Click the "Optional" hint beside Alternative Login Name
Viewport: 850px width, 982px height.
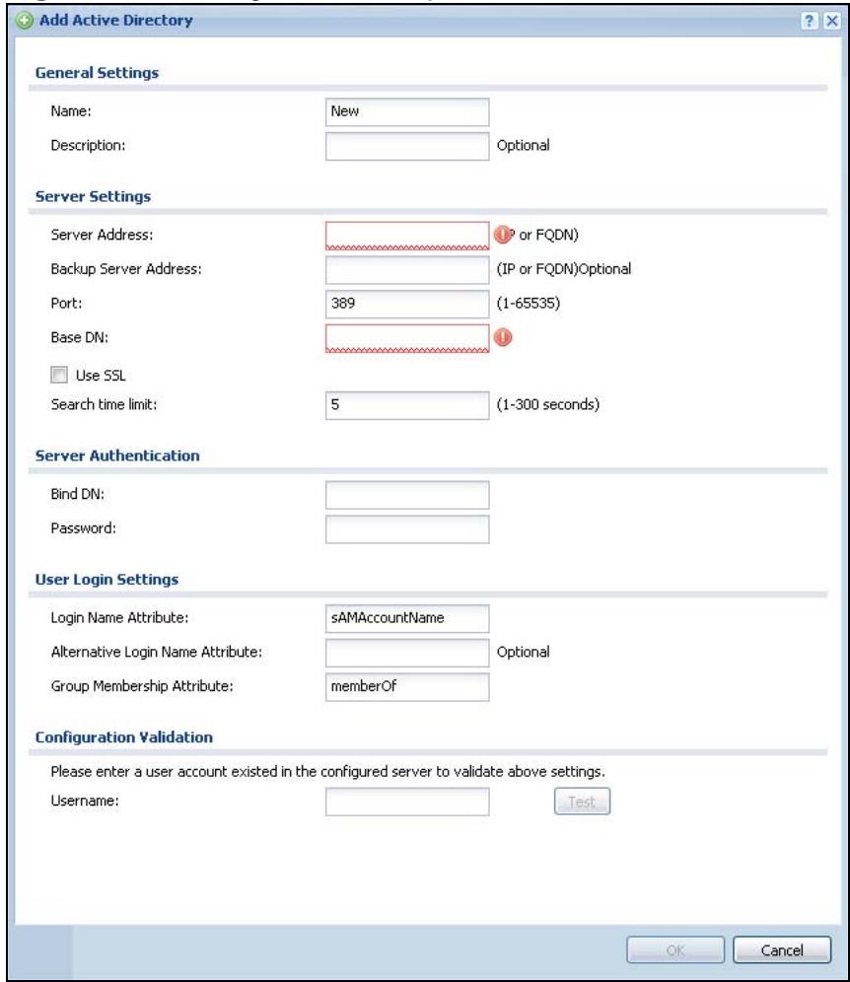[x=523, y=652]
